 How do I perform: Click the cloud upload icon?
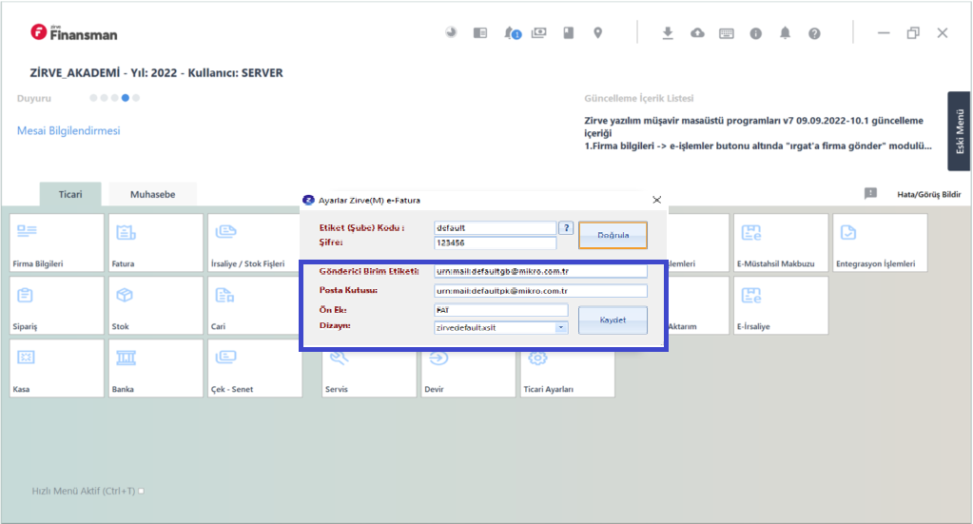[697, 33]
